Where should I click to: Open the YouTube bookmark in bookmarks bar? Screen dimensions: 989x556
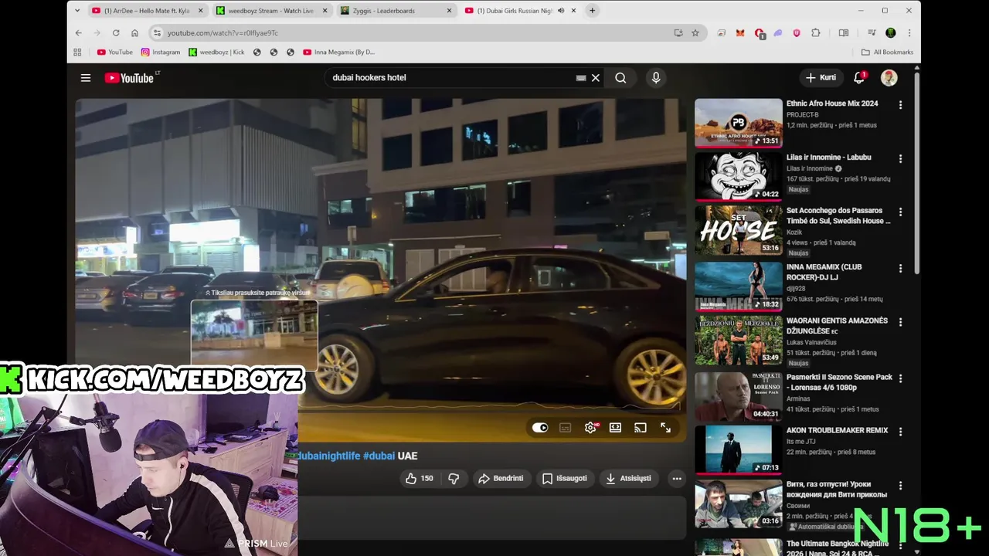[x=114, y=53]
